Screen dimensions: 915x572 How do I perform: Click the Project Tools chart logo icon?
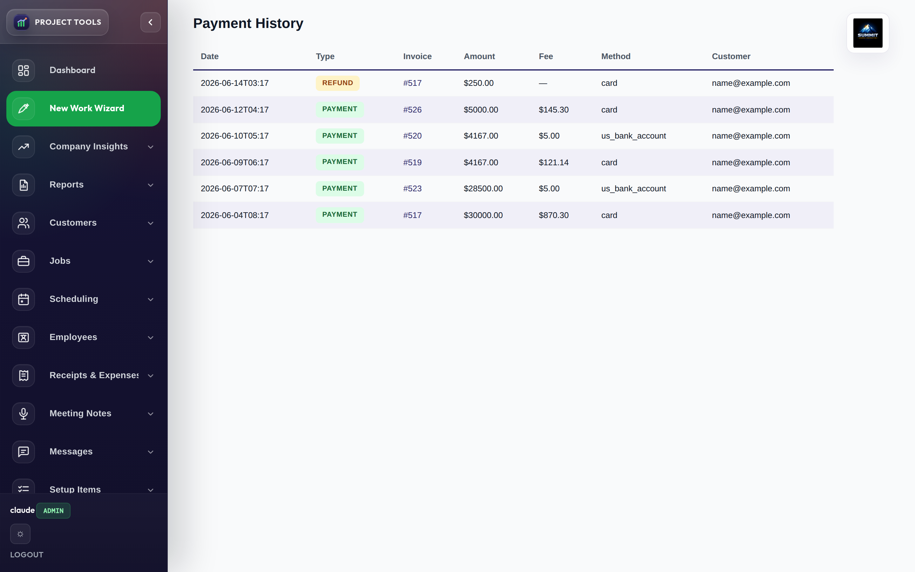(22, 22)
